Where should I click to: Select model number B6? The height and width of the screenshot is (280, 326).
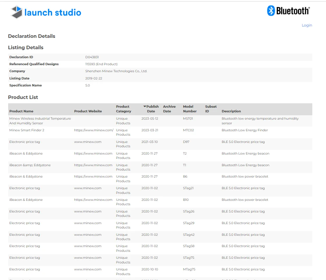coord(185,177)
